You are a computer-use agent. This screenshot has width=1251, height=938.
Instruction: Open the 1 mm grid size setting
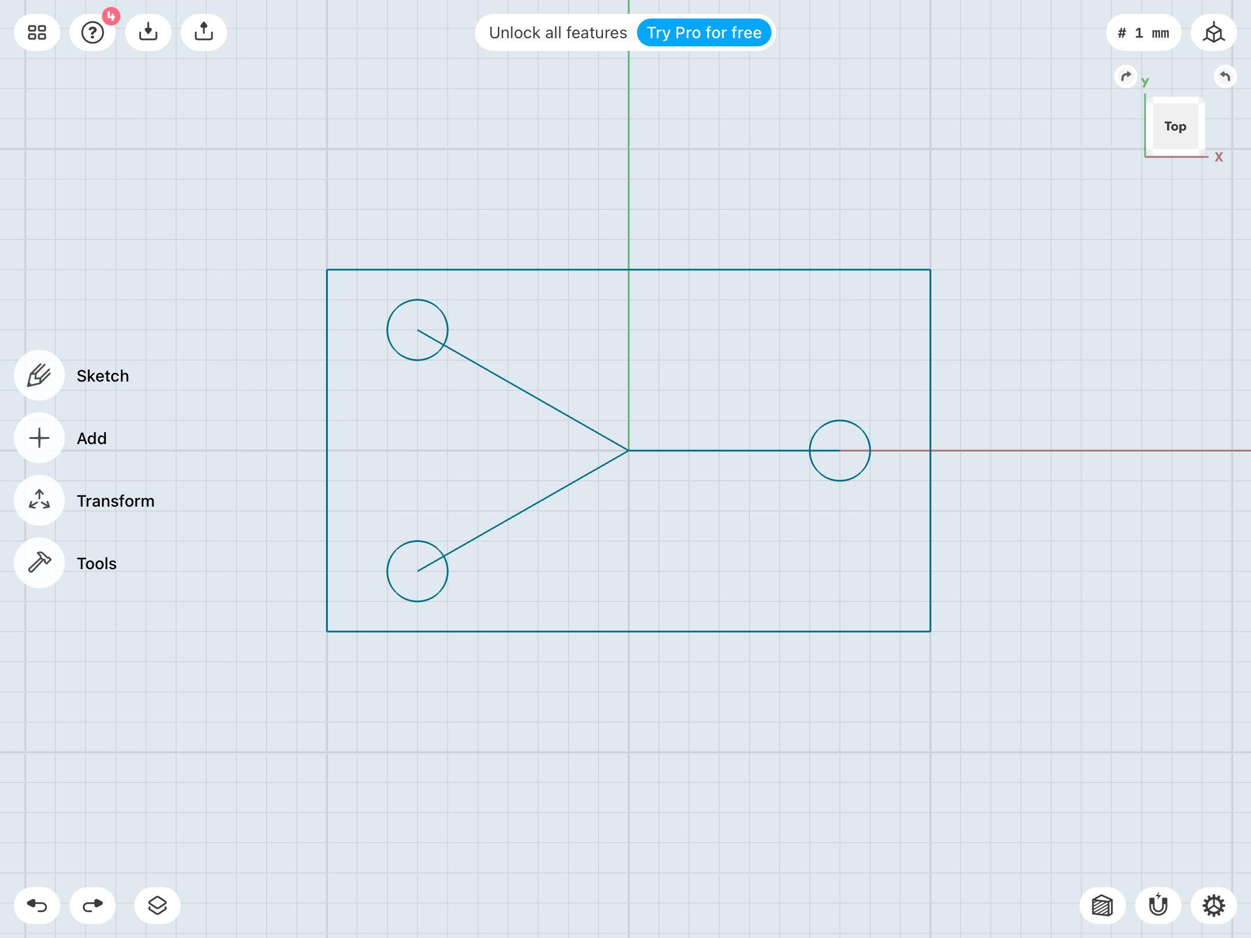(1143, 33)
